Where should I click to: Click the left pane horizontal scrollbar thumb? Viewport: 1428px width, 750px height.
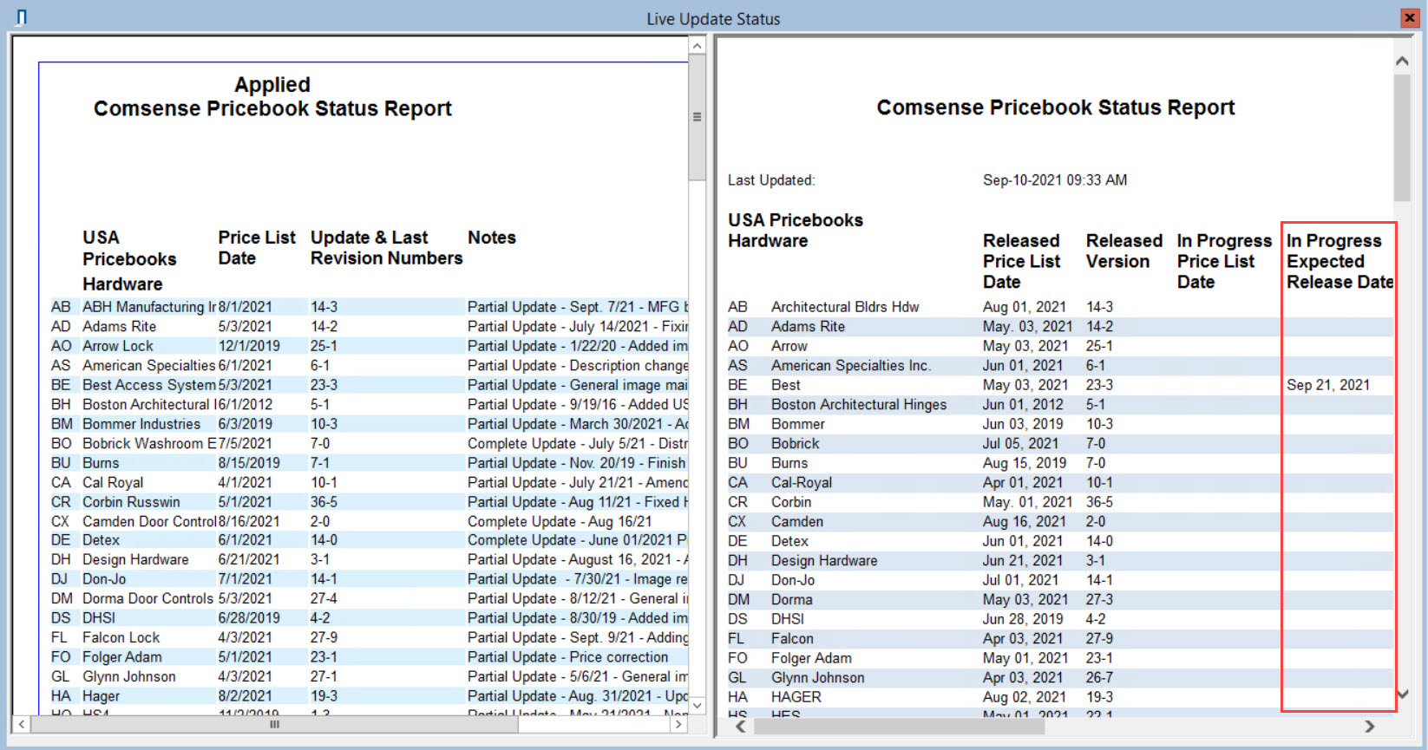[x=275, y=724]
